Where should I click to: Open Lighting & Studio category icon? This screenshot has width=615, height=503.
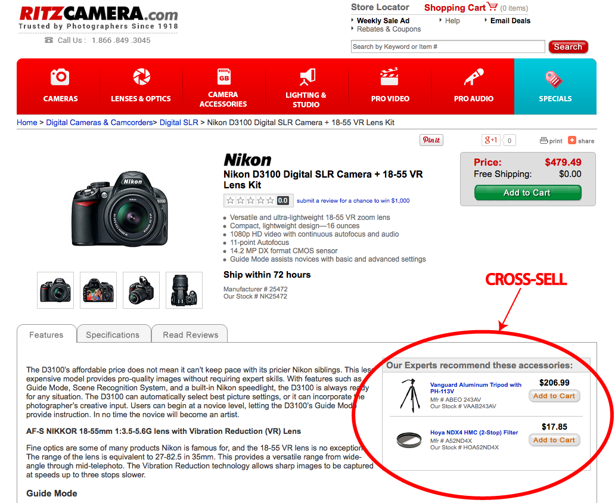(306, 77)
